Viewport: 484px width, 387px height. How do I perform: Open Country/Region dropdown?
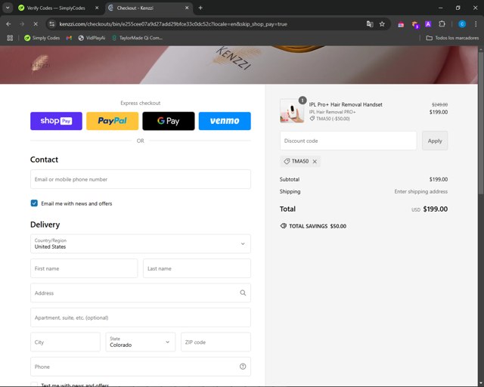point(141,244)
